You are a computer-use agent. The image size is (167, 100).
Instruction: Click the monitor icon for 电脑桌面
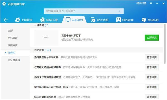(x=68, y=20)
